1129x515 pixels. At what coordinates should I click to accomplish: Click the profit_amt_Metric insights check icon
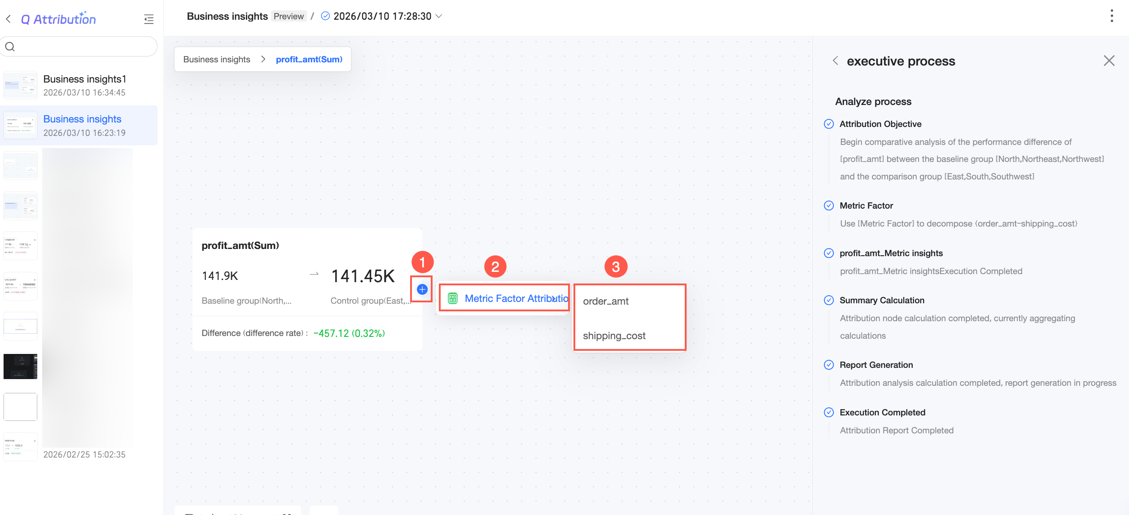pos(829,253)
